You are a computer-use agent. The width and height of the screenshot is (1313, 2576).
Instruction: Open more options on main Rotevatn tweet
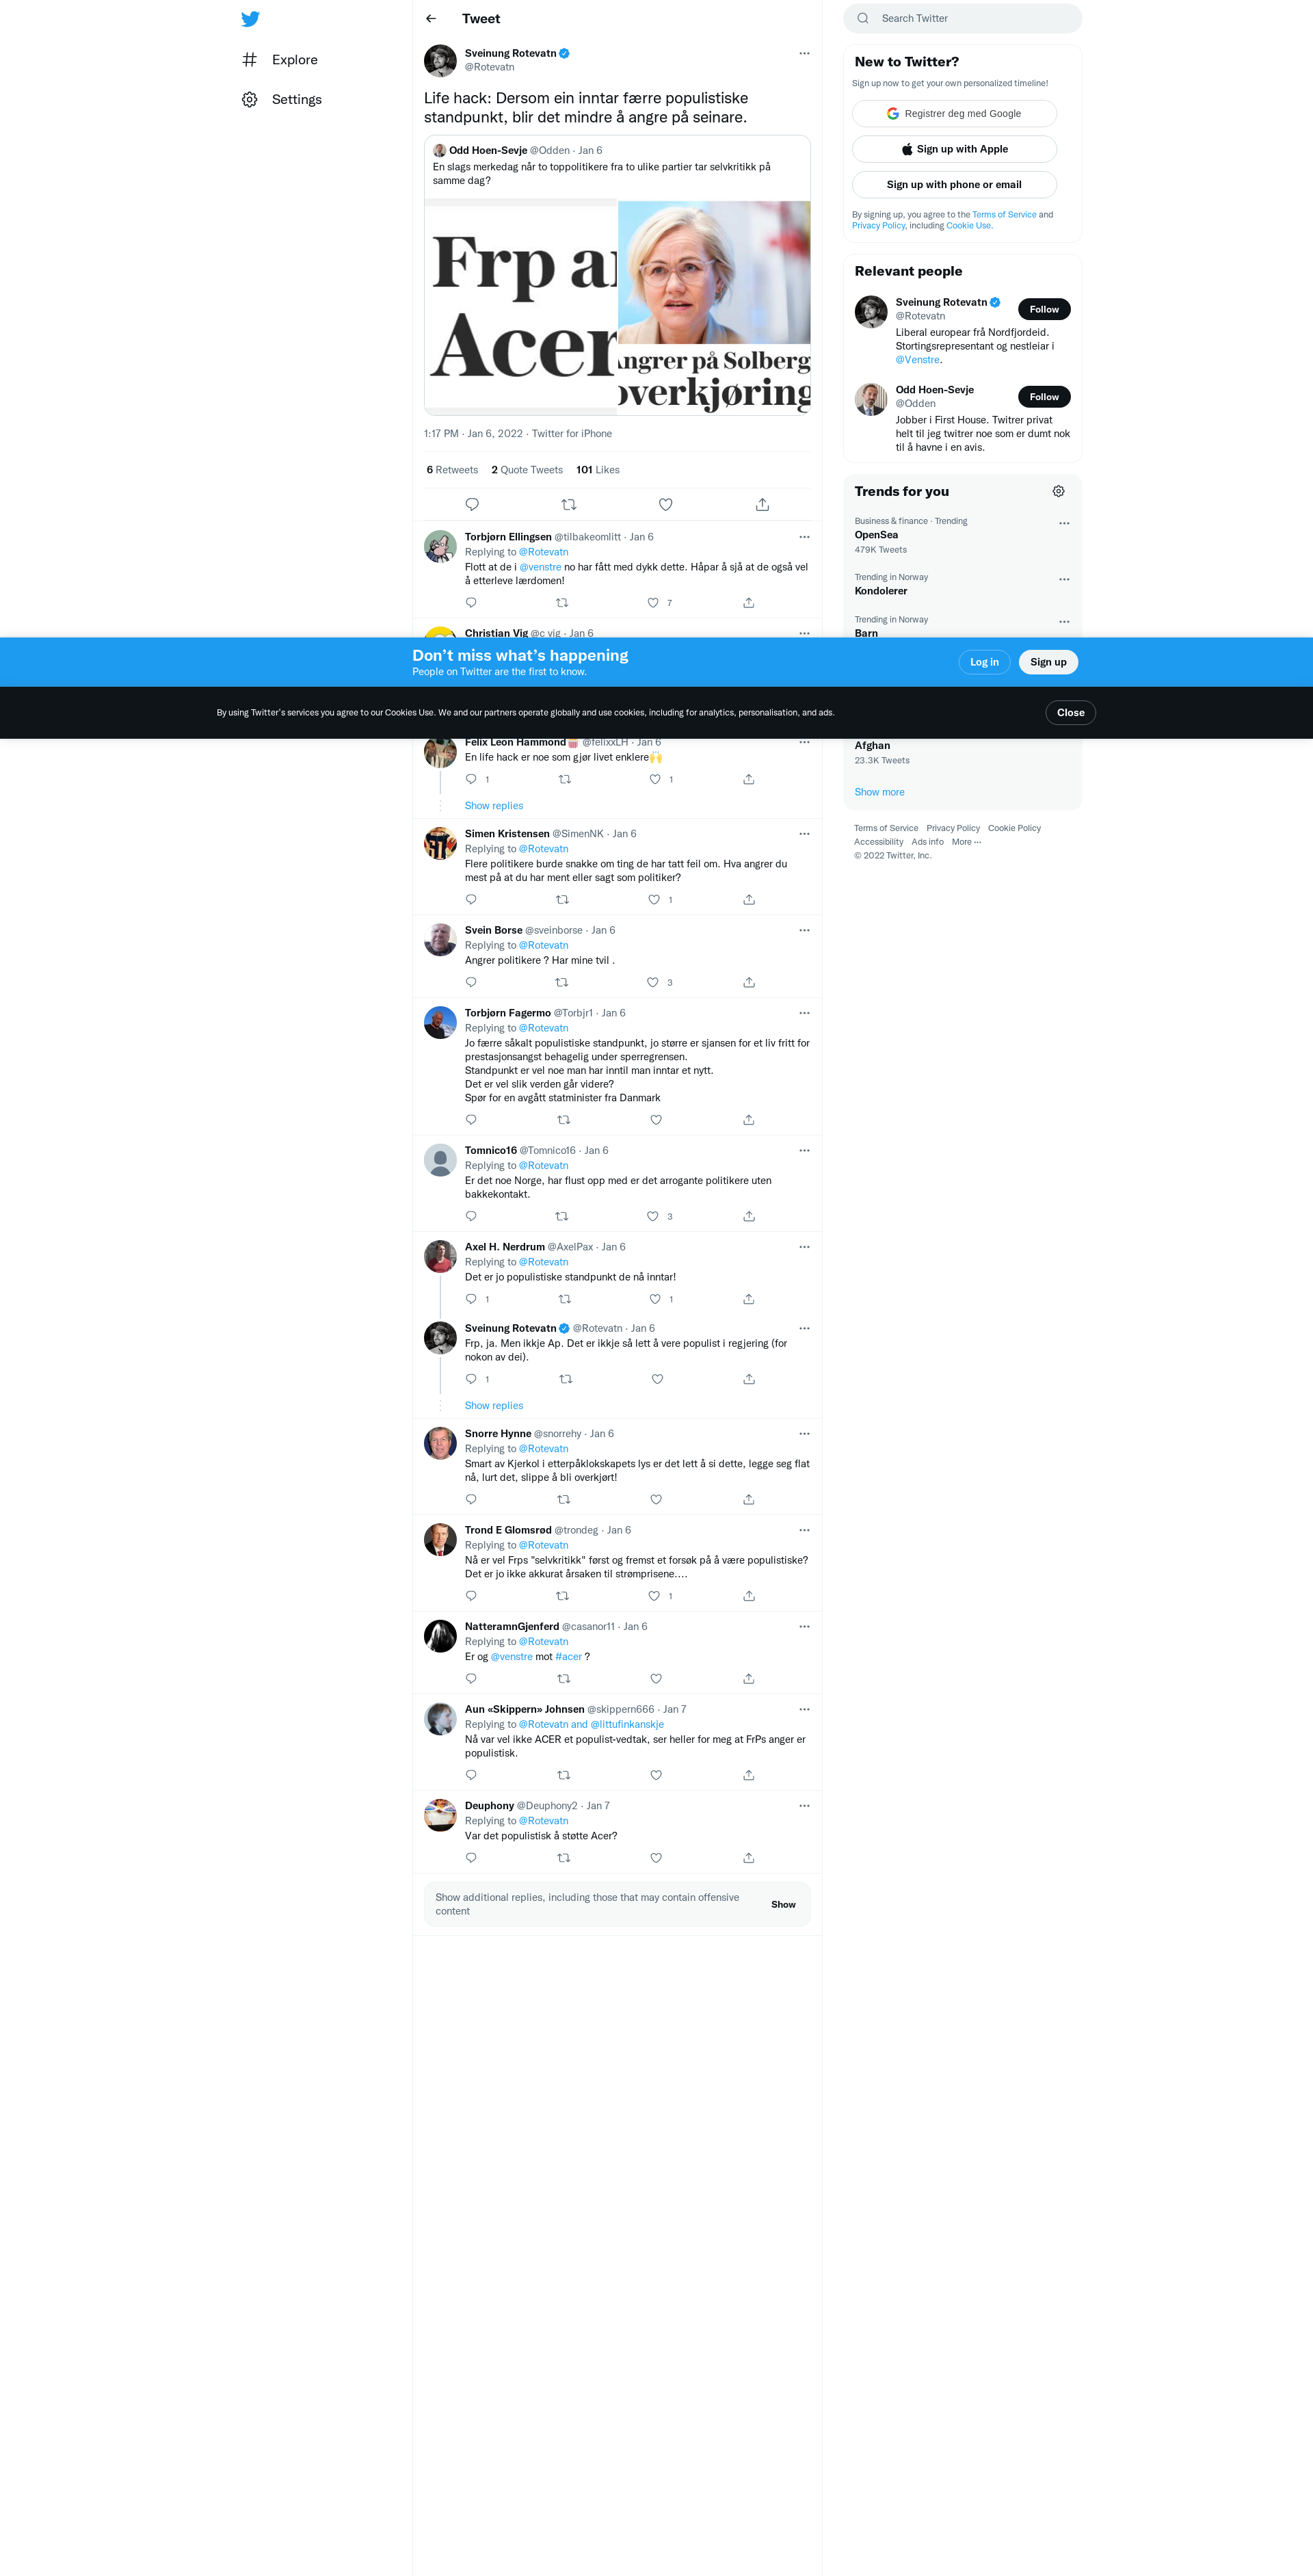tap(804, 53)
